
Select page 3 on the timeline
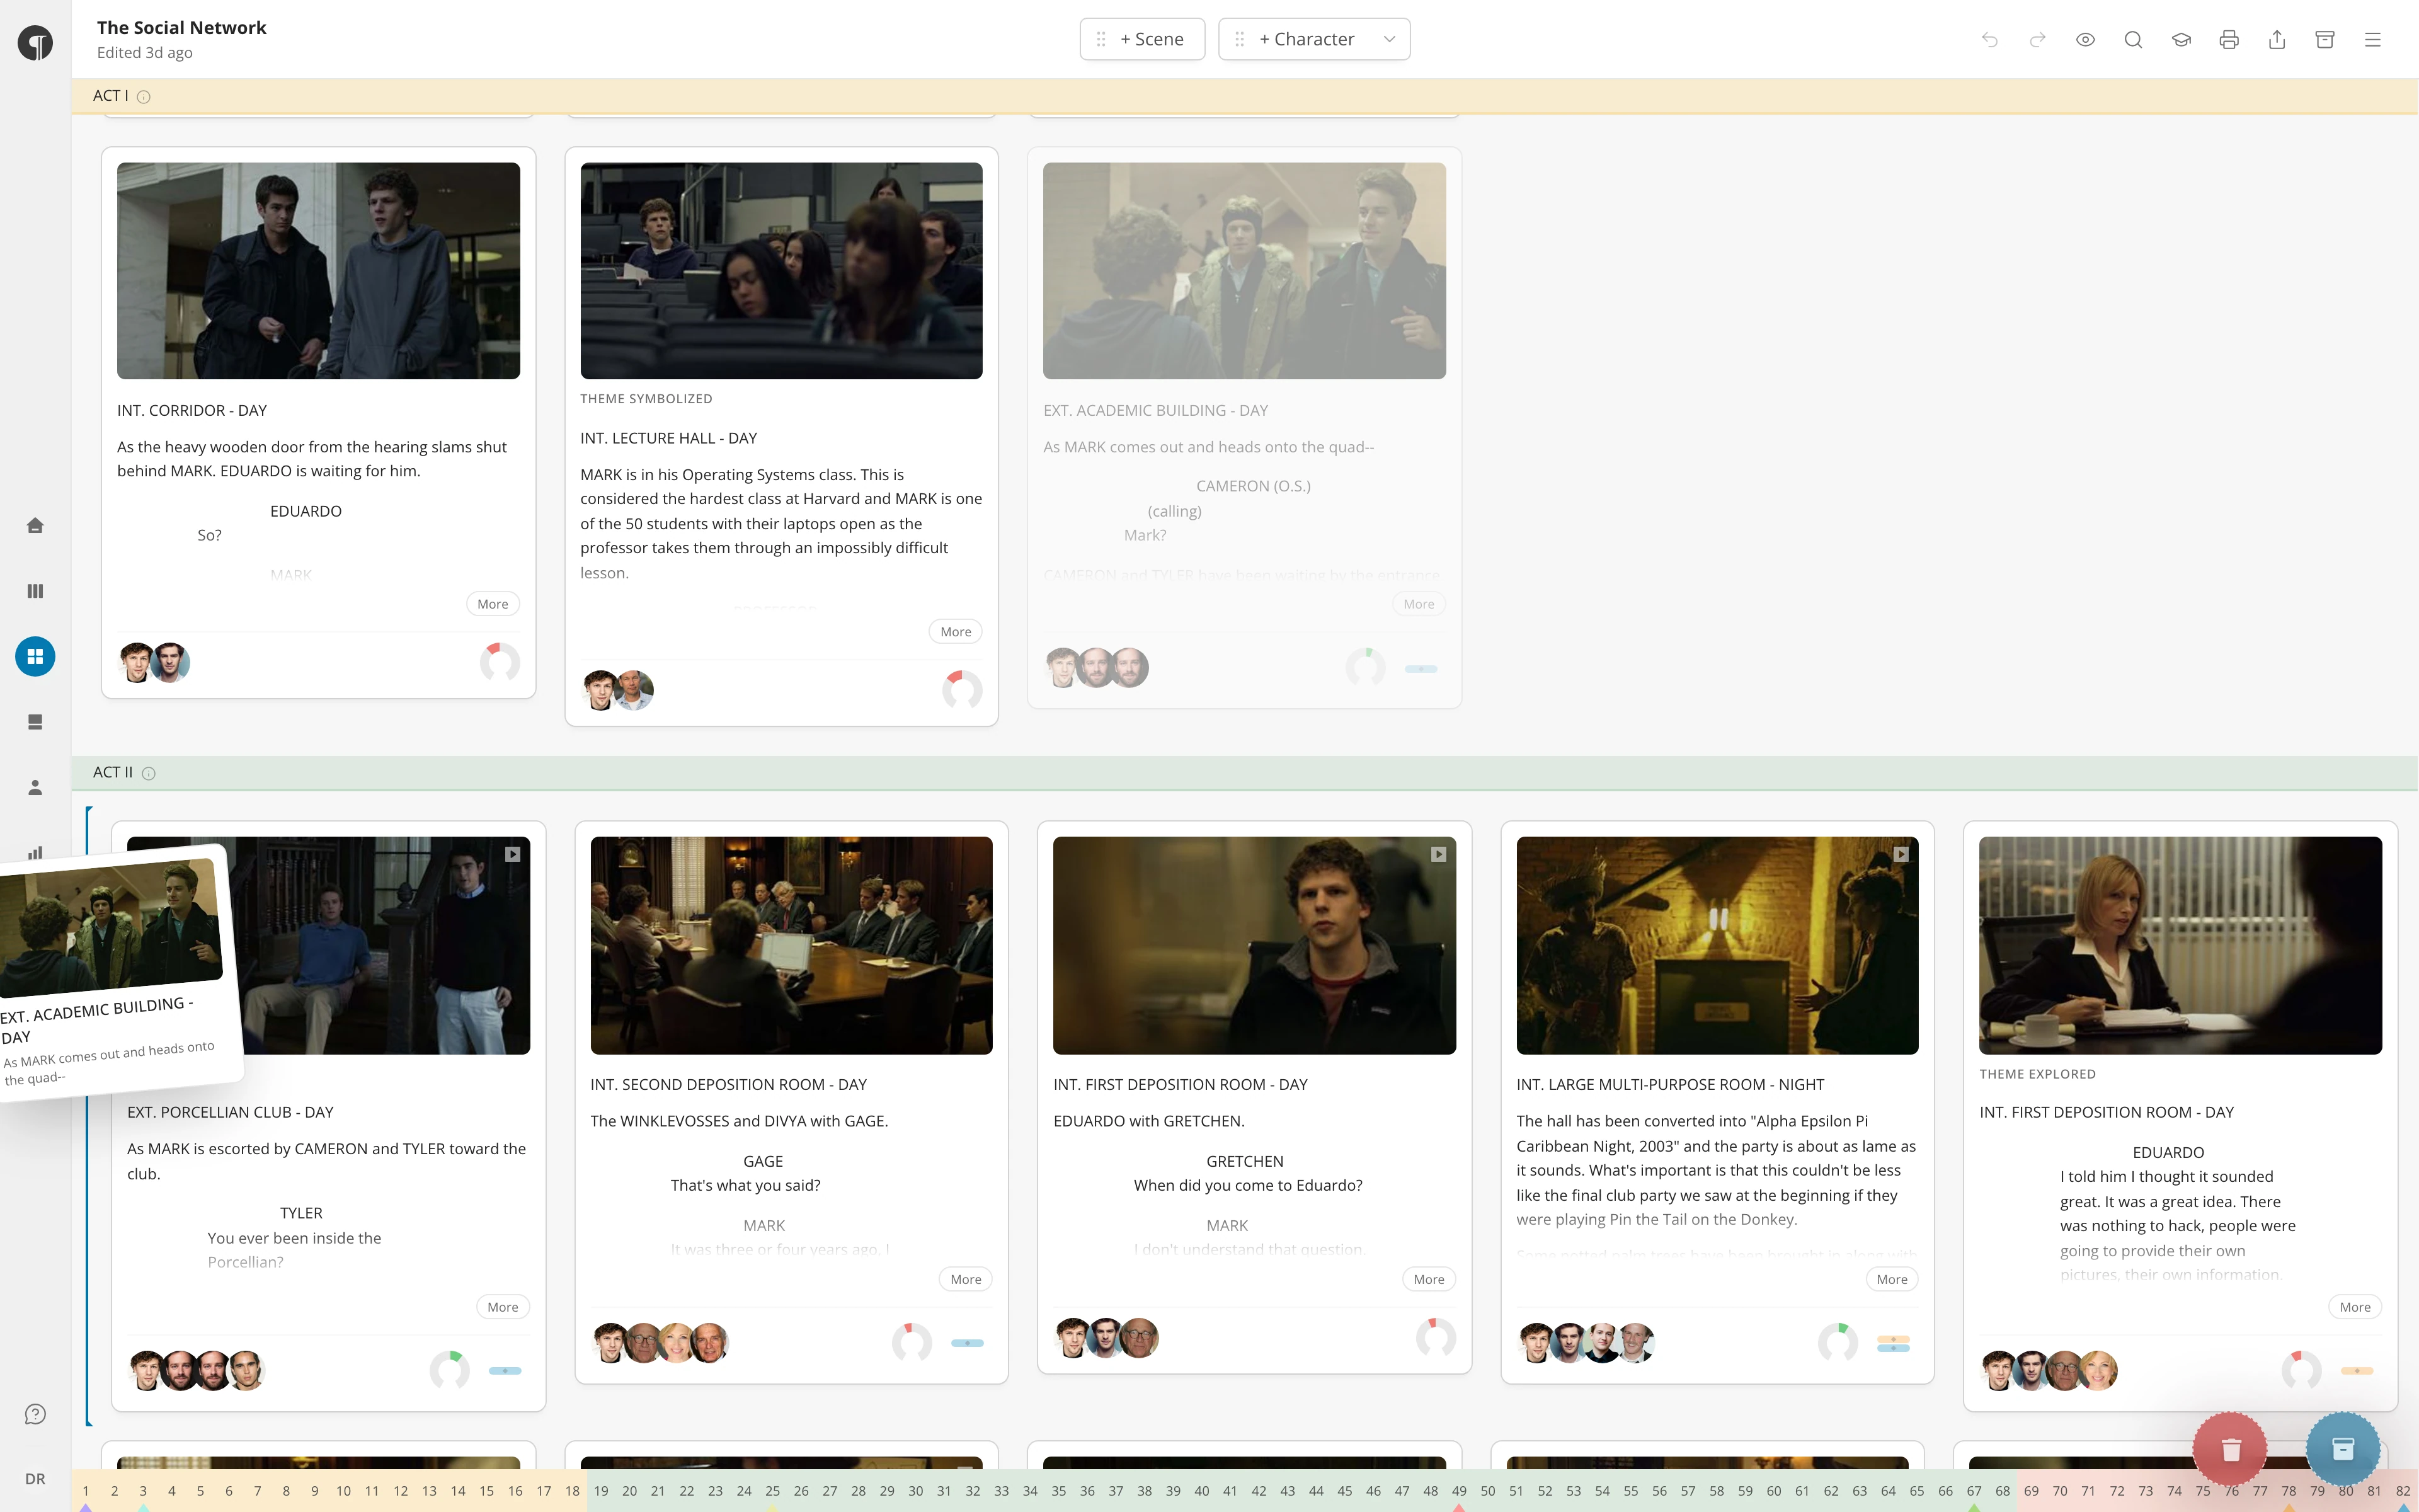(143, 1491)
